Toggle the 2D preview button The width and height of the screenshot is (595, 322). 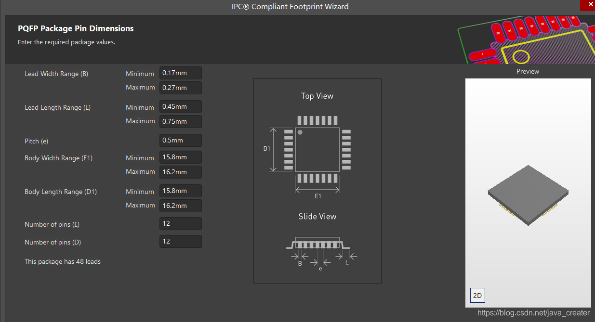click(x=477, y=296)
